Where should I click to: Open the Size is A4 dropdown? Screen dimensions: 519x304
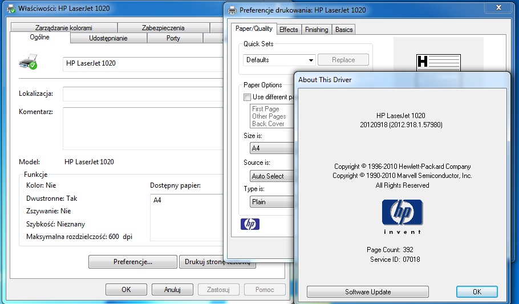(x=271, y=148)
